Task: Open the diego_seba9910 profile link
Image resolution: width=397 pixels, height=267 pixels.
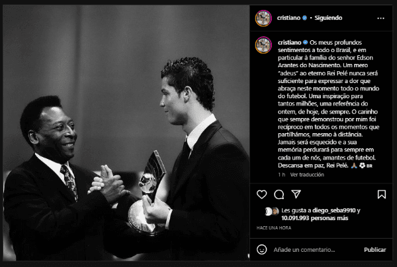Action: tap(334, 210)
